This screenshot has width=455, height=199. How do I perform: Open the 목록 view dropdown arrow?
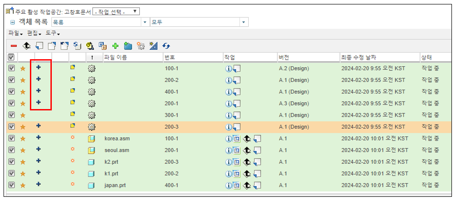[145, 22]
